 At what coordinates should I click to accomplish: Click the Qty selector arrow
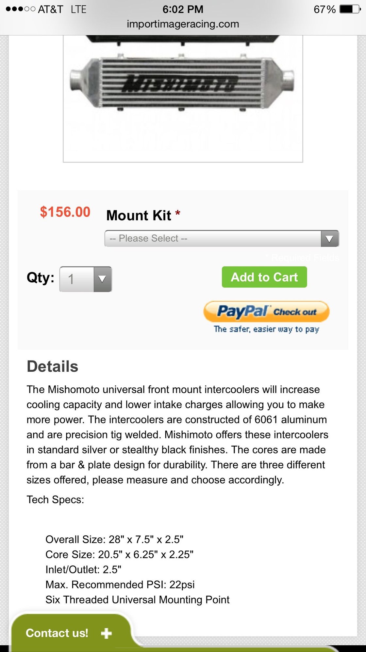[x=102, y=279]
